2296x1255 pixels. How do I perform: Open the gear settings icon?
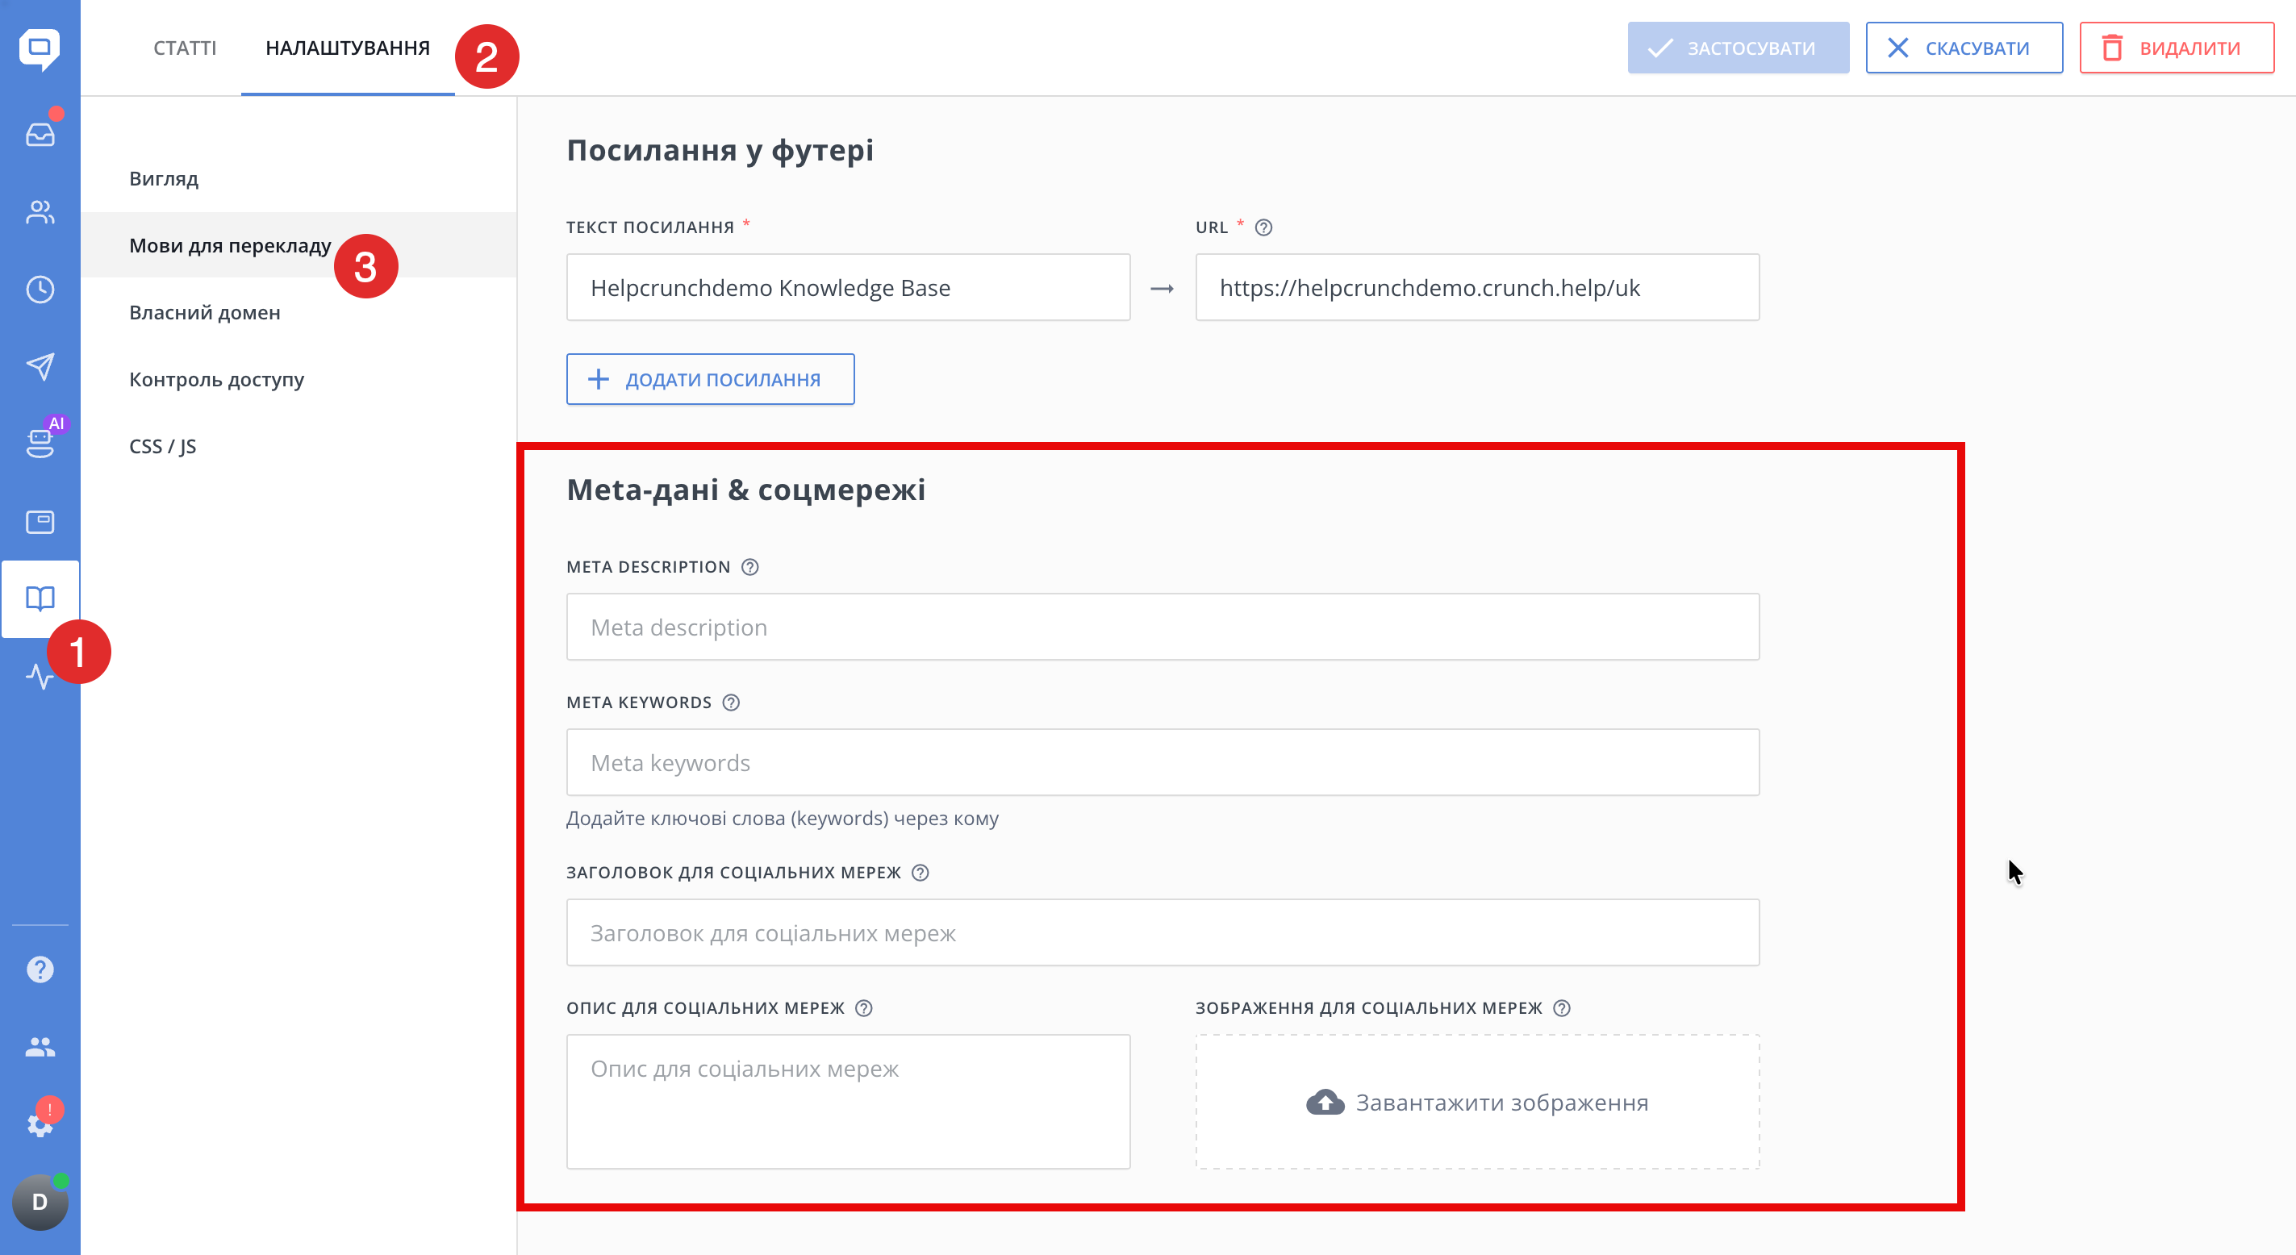[40, 1125]
